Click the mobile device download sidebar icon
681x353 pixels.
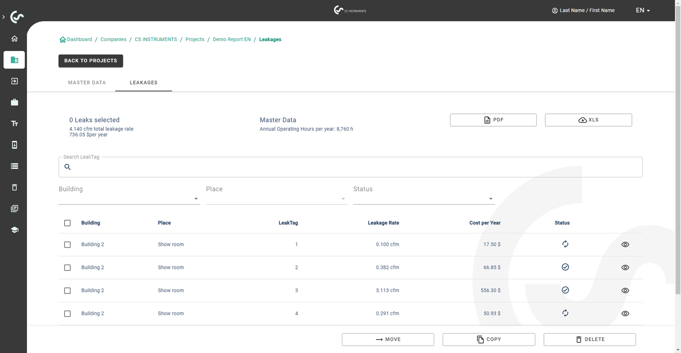pyautogui.click(x=14, y=145)
